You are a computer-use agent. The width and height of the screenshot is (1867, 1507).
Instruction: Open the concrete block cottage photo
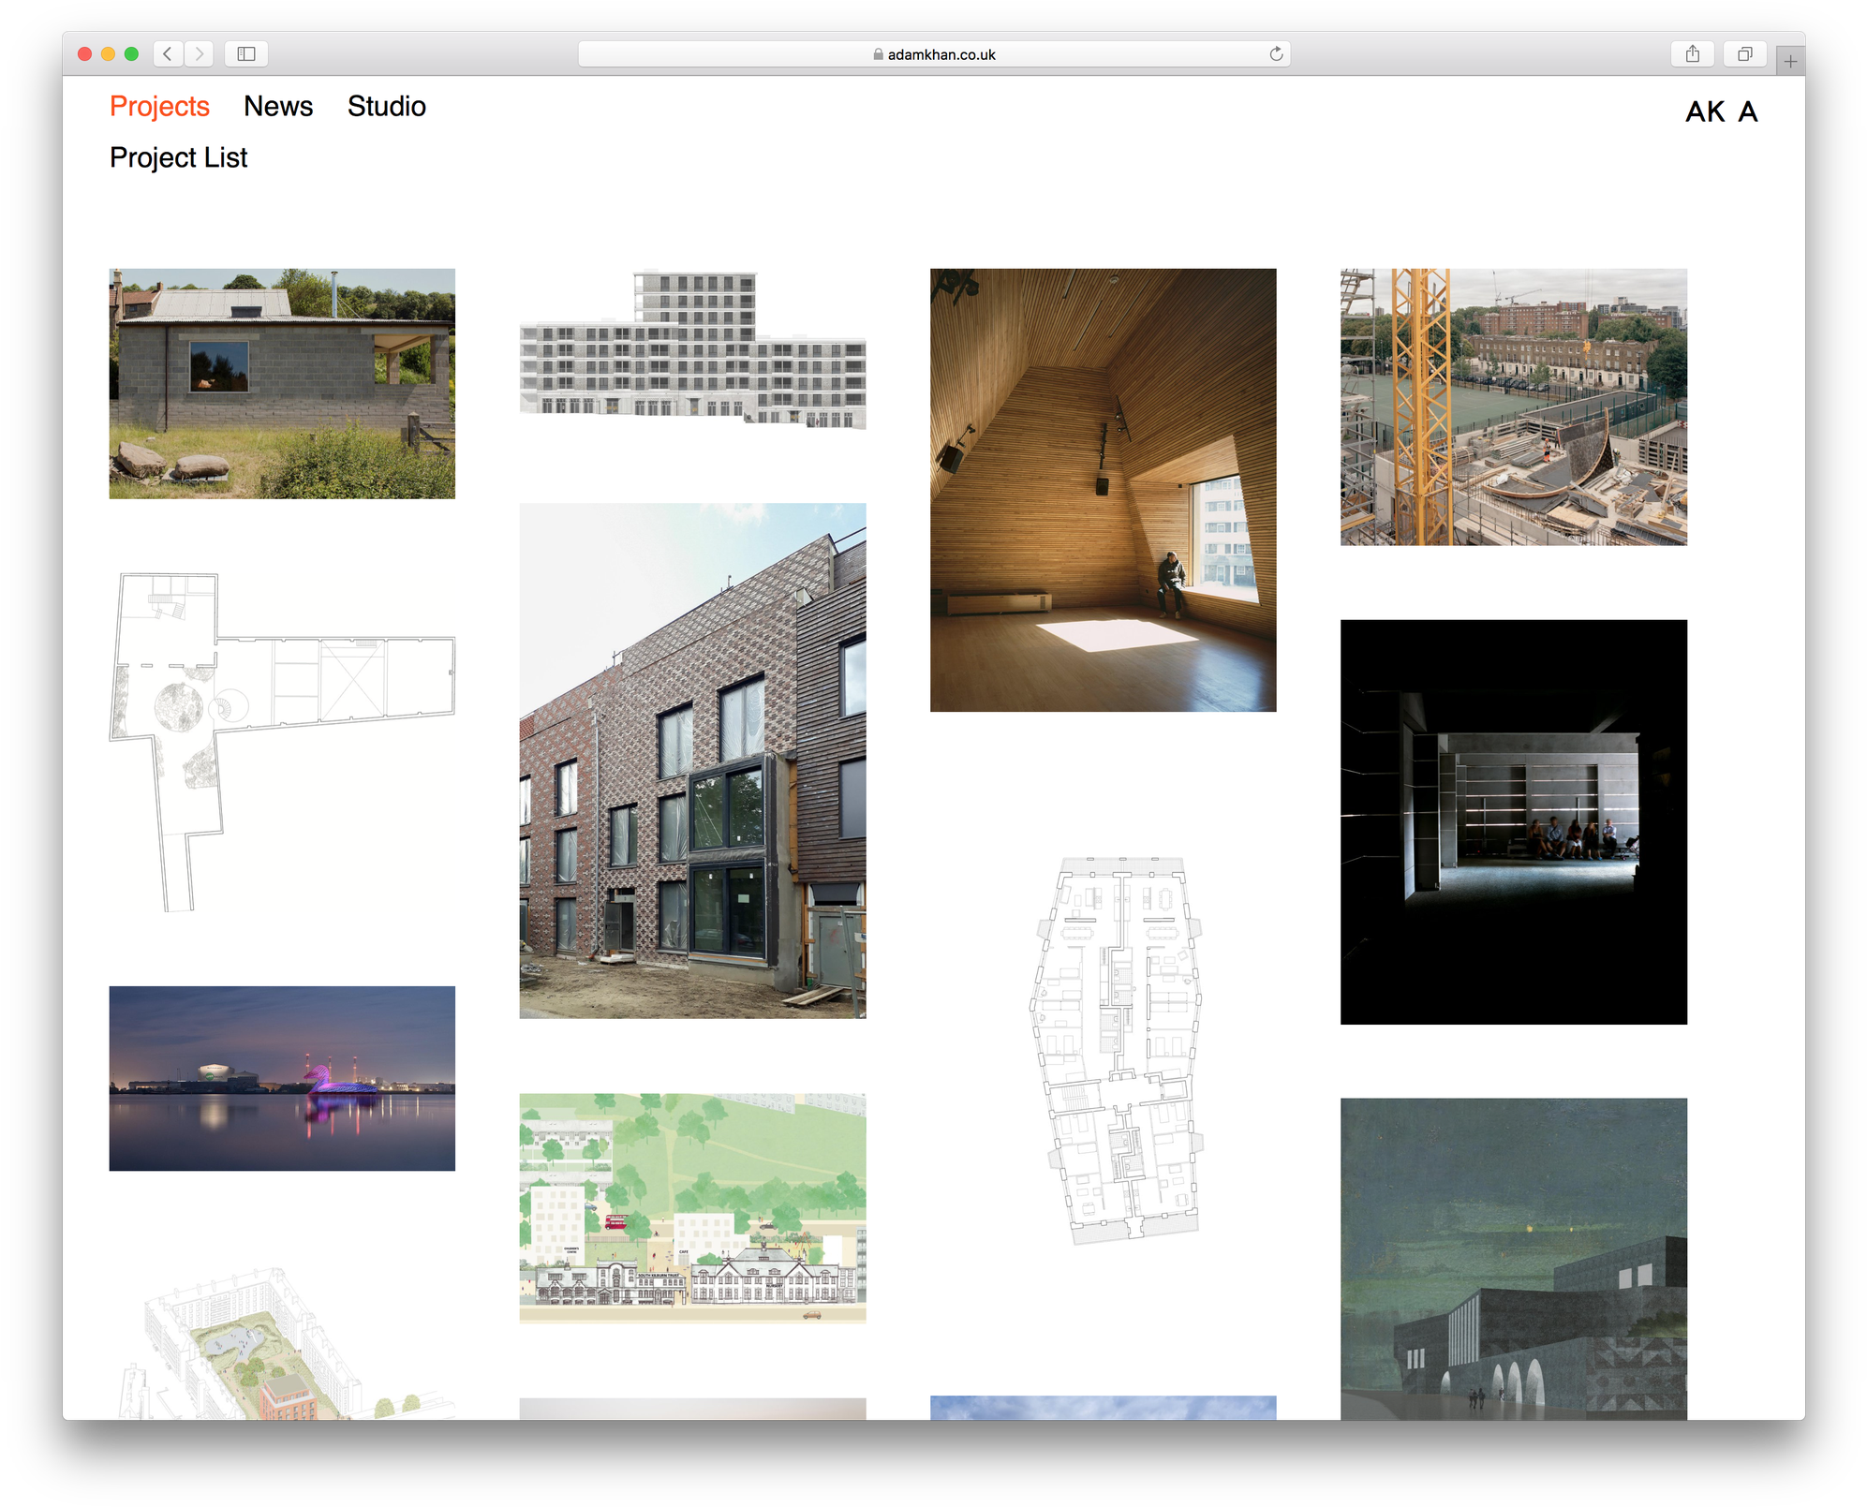point(282,383)
